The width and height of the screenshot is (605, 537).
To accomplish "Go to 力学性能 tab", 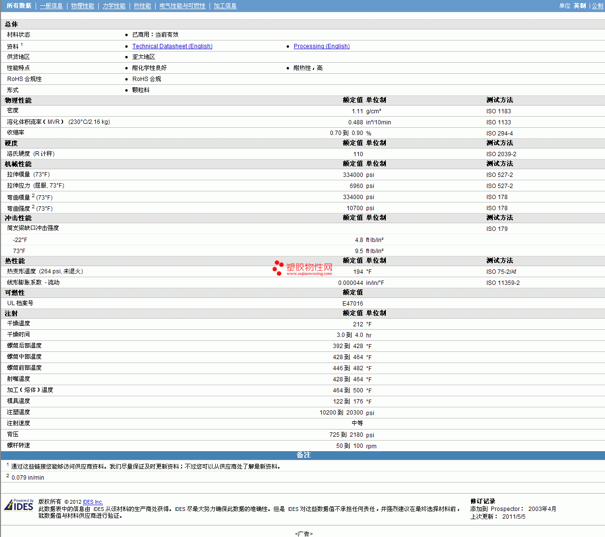I will pyautogui.click(x=114, y=6).
